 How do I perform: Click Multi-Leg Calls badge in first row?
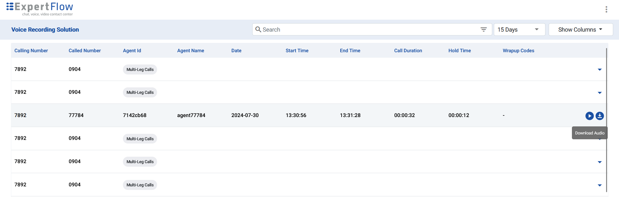[x=140, y=70]
